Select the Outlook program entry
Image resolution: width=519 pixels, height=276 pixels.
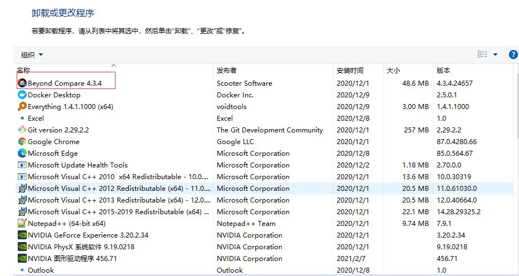pos(41,270)
